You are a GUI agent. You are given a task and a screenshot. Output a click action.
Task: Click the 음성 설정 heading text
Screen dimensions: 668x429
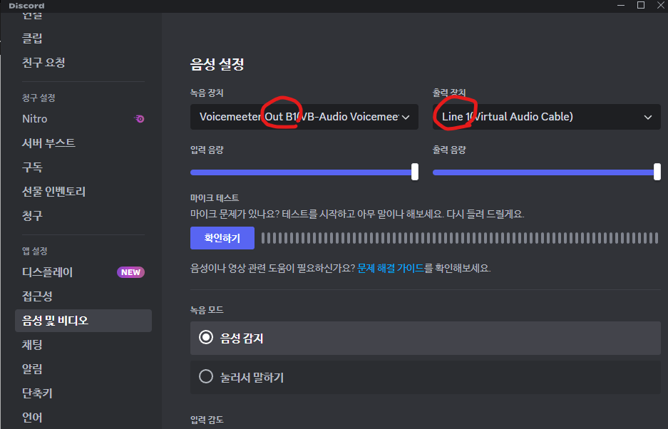click(217, 64)
